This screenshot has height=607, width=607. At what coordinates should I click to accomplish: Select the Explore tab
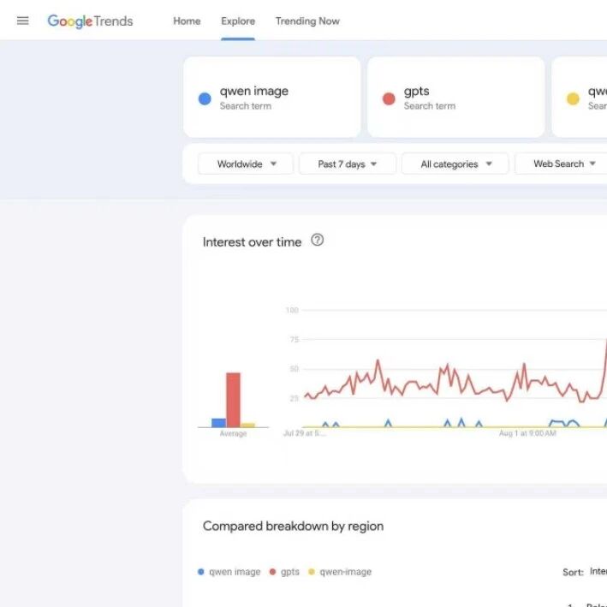pos(238,21)
